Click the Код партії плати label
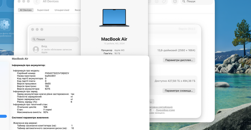This screenshot has width=251, height=130. click(x=26, y=81)
